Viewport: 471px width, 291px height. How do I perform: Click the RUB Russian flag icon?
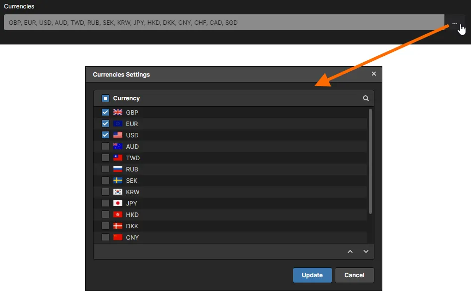point(118,169)
